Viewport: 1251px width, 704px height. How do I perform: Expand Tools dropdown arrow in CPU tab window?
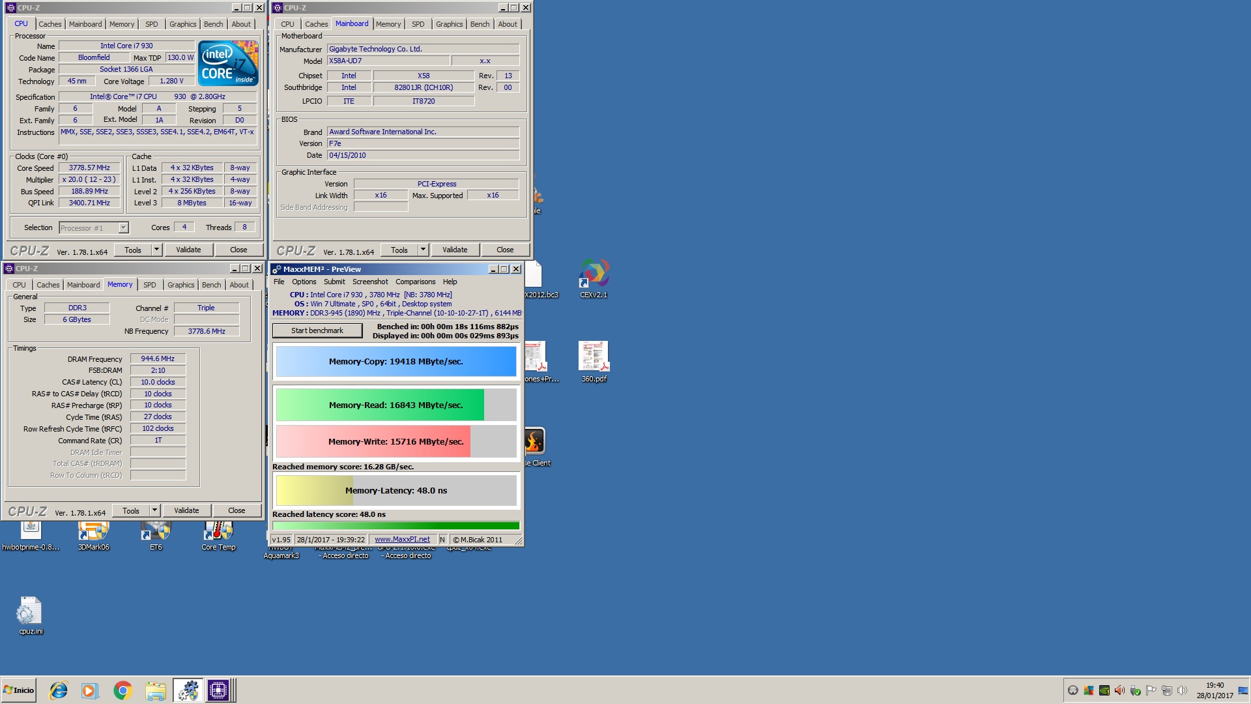point(156,250)
